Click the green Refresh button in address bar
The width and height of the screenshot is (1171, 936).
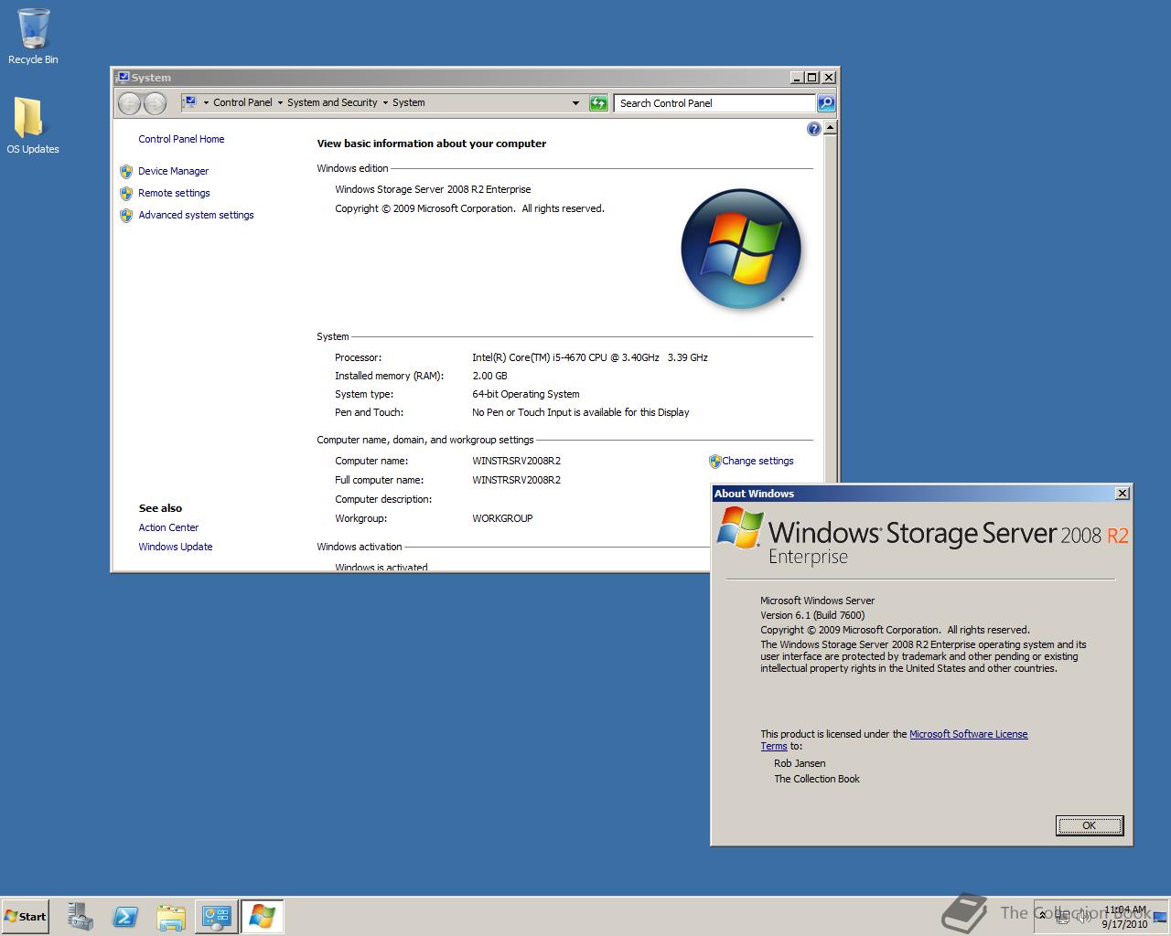pyautogui.click(x=598, y=103)
